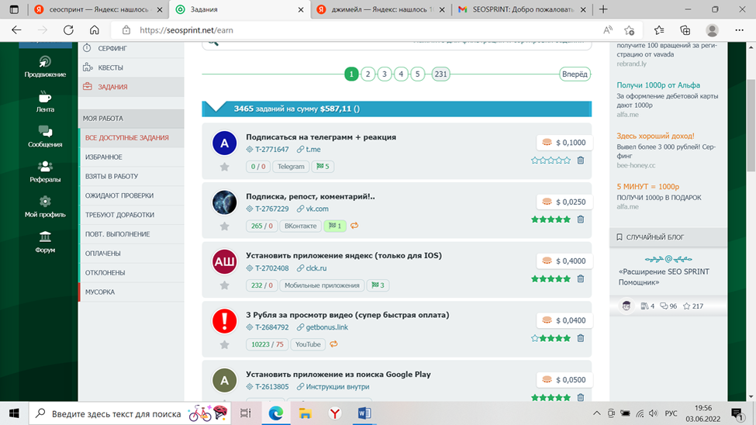
Task: Trash the Telegram subscription task
Action: click(x=581, y=161)
